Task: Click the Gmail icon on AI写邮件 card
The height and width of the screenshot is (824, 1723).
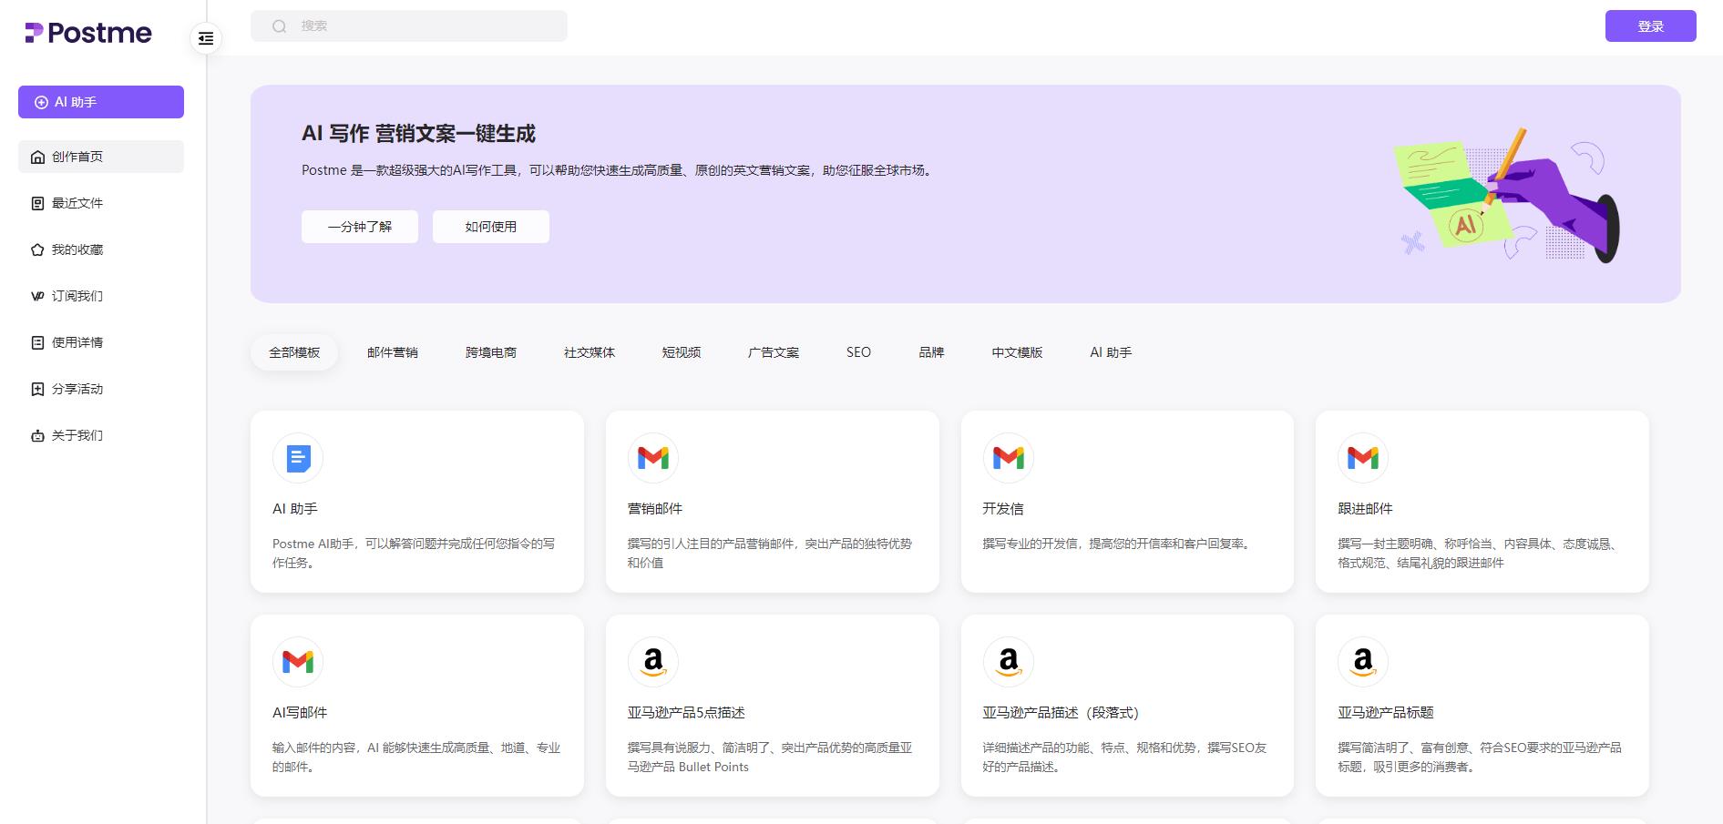Action: 298,662
